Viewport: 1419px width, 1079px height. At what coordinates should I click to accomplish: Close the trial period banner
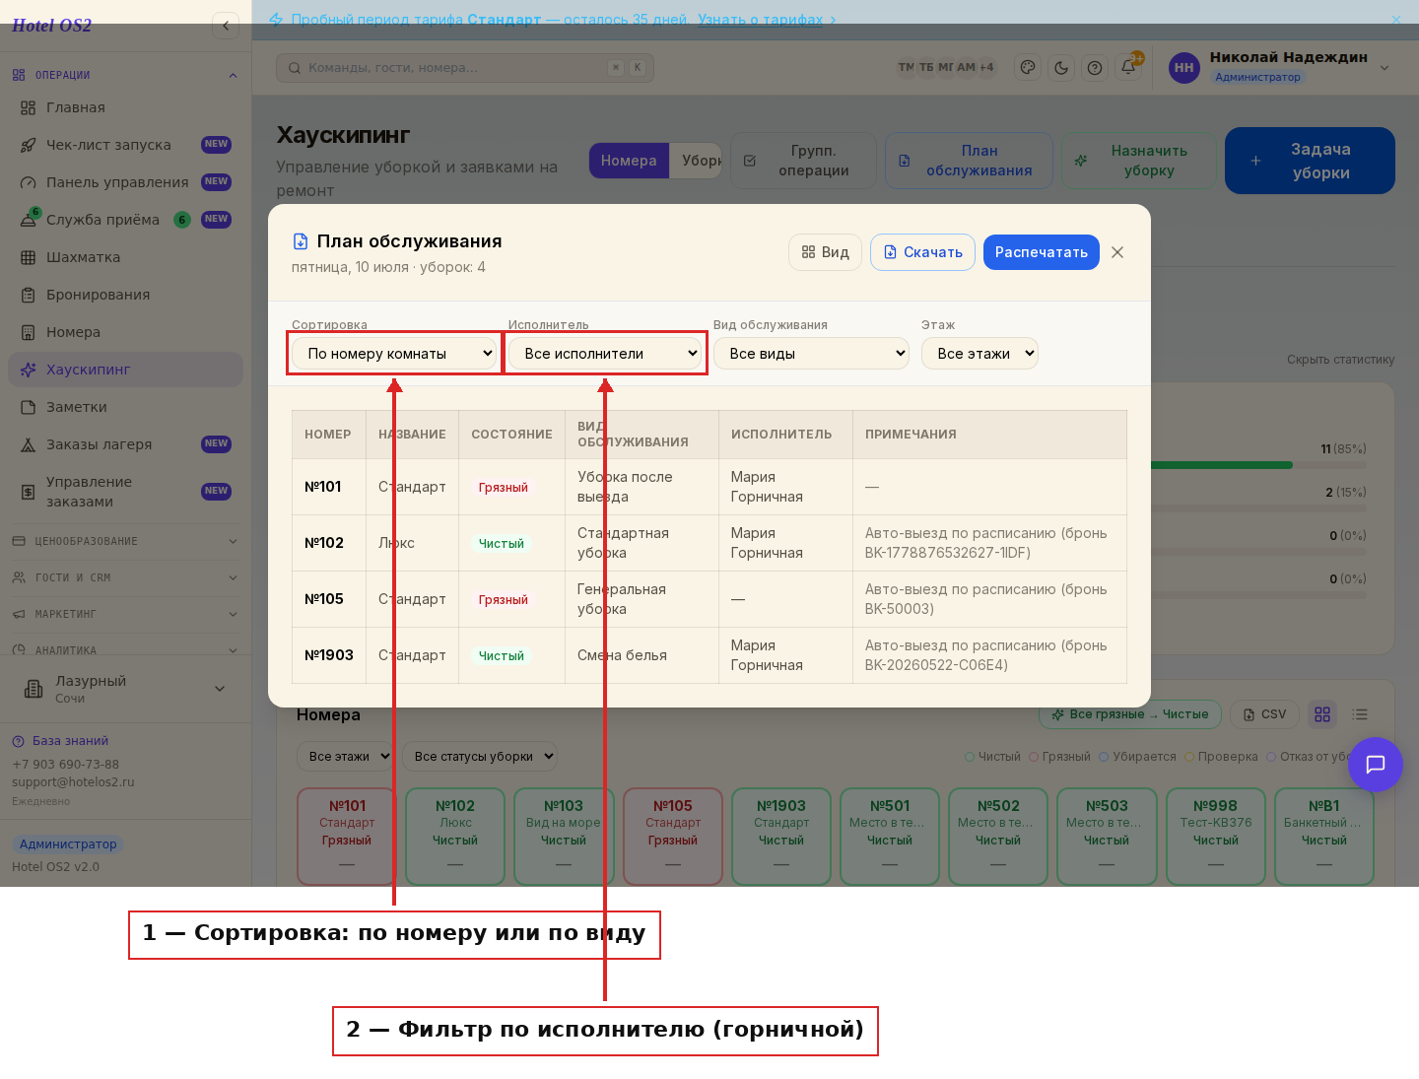tap(1395, 20)
